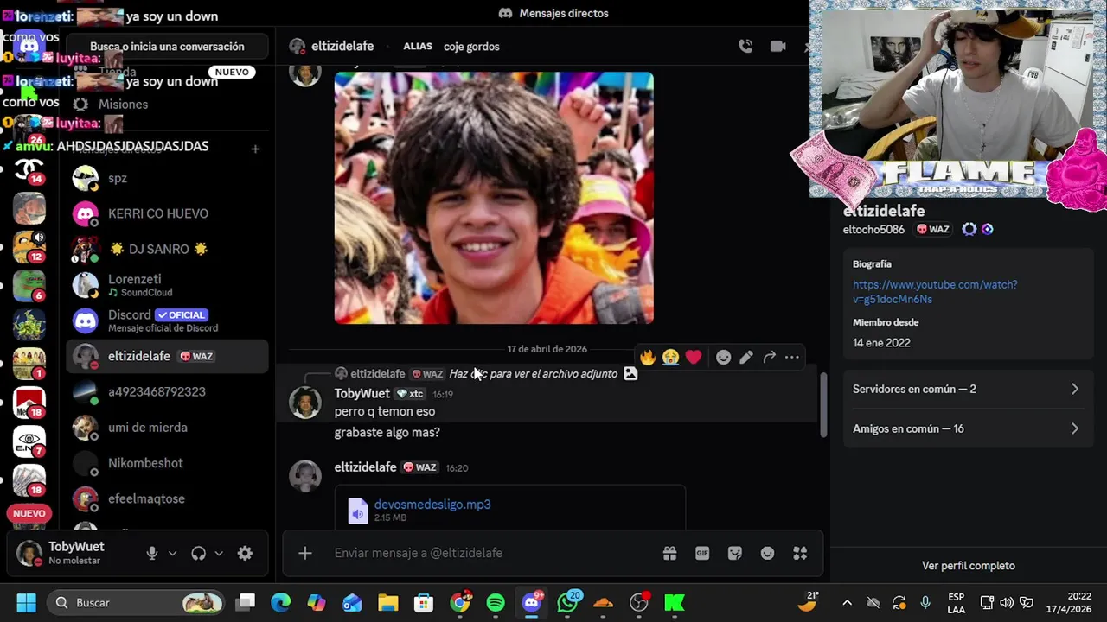
Task: Open devosmedesligo.mp3 attachment link
Action: (x=432, y=504)
